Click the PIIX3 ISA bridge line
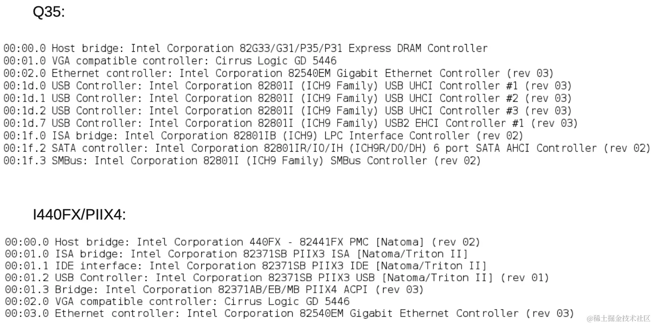The image size is (653, 325). pyautogui.click(x=236, y=254)
